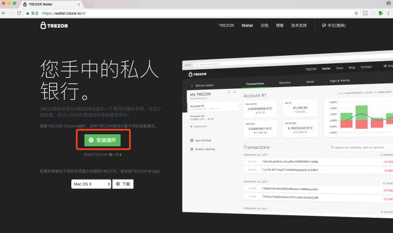393x233 pixels.
Task: Open the 技术支持 nav item
Action: pyautogui.click(x=299, y=26)
